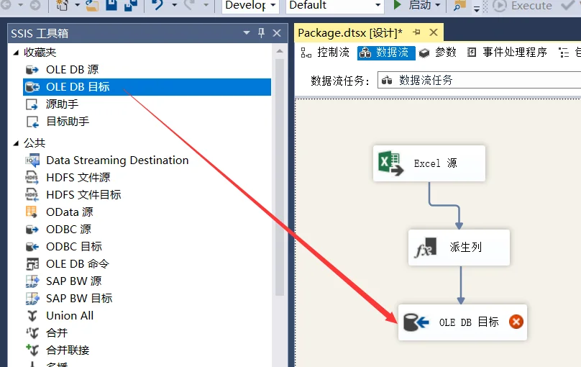Pin the Package.dtsx tab
Viewport: 581px width, 367px height.
point(417,32)
